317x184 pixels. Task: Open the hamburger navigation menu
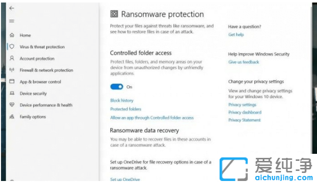click(x=12, y=21)
